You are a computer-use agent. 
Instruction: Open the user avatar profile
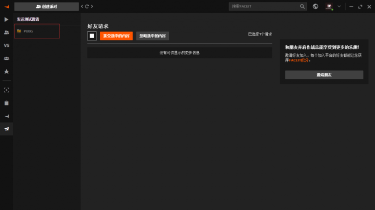(x=329, y=6)
